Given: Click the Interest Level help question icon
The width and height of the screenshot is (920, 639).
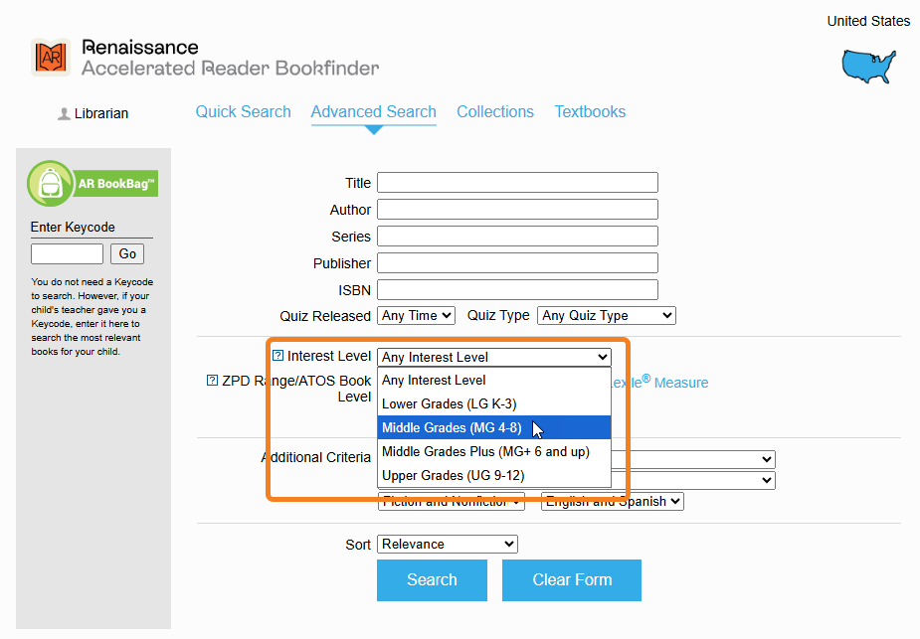Looking at the screenshot, I should [x=277, y=356].
